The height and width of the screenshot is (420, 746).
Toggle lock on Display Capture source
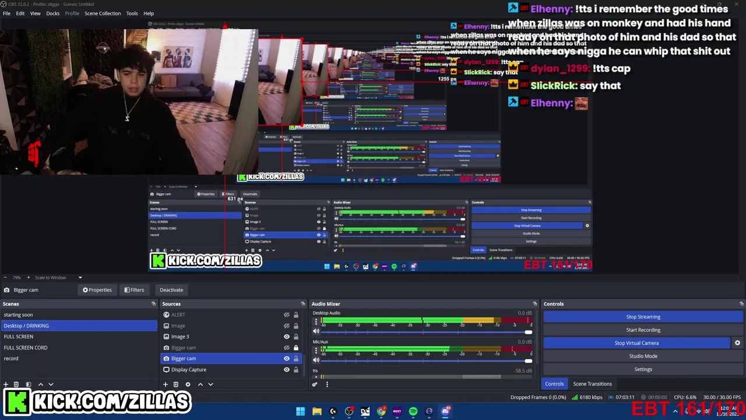click(295, 369)
